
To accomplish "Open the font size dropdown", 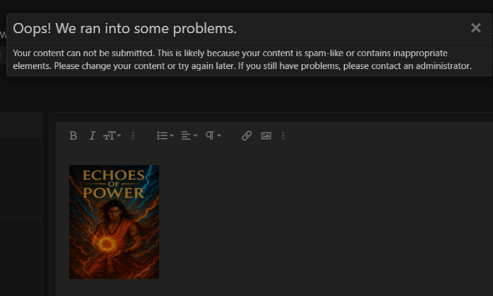I will click(x=112, y=136).
